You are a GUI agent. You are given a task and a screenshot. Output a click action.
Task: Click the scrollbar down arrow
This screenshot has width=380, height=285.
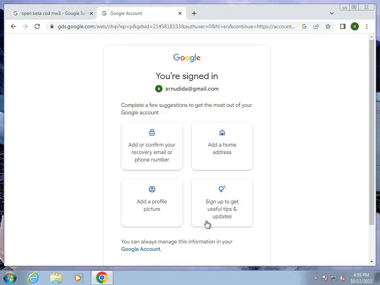point(372,262)
